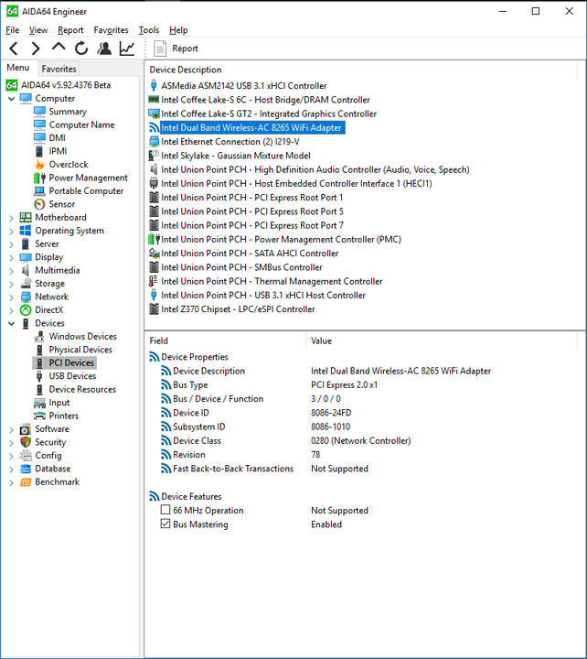Click the thermometer icon of Thermal Management Controller

(x=154, y=281)
